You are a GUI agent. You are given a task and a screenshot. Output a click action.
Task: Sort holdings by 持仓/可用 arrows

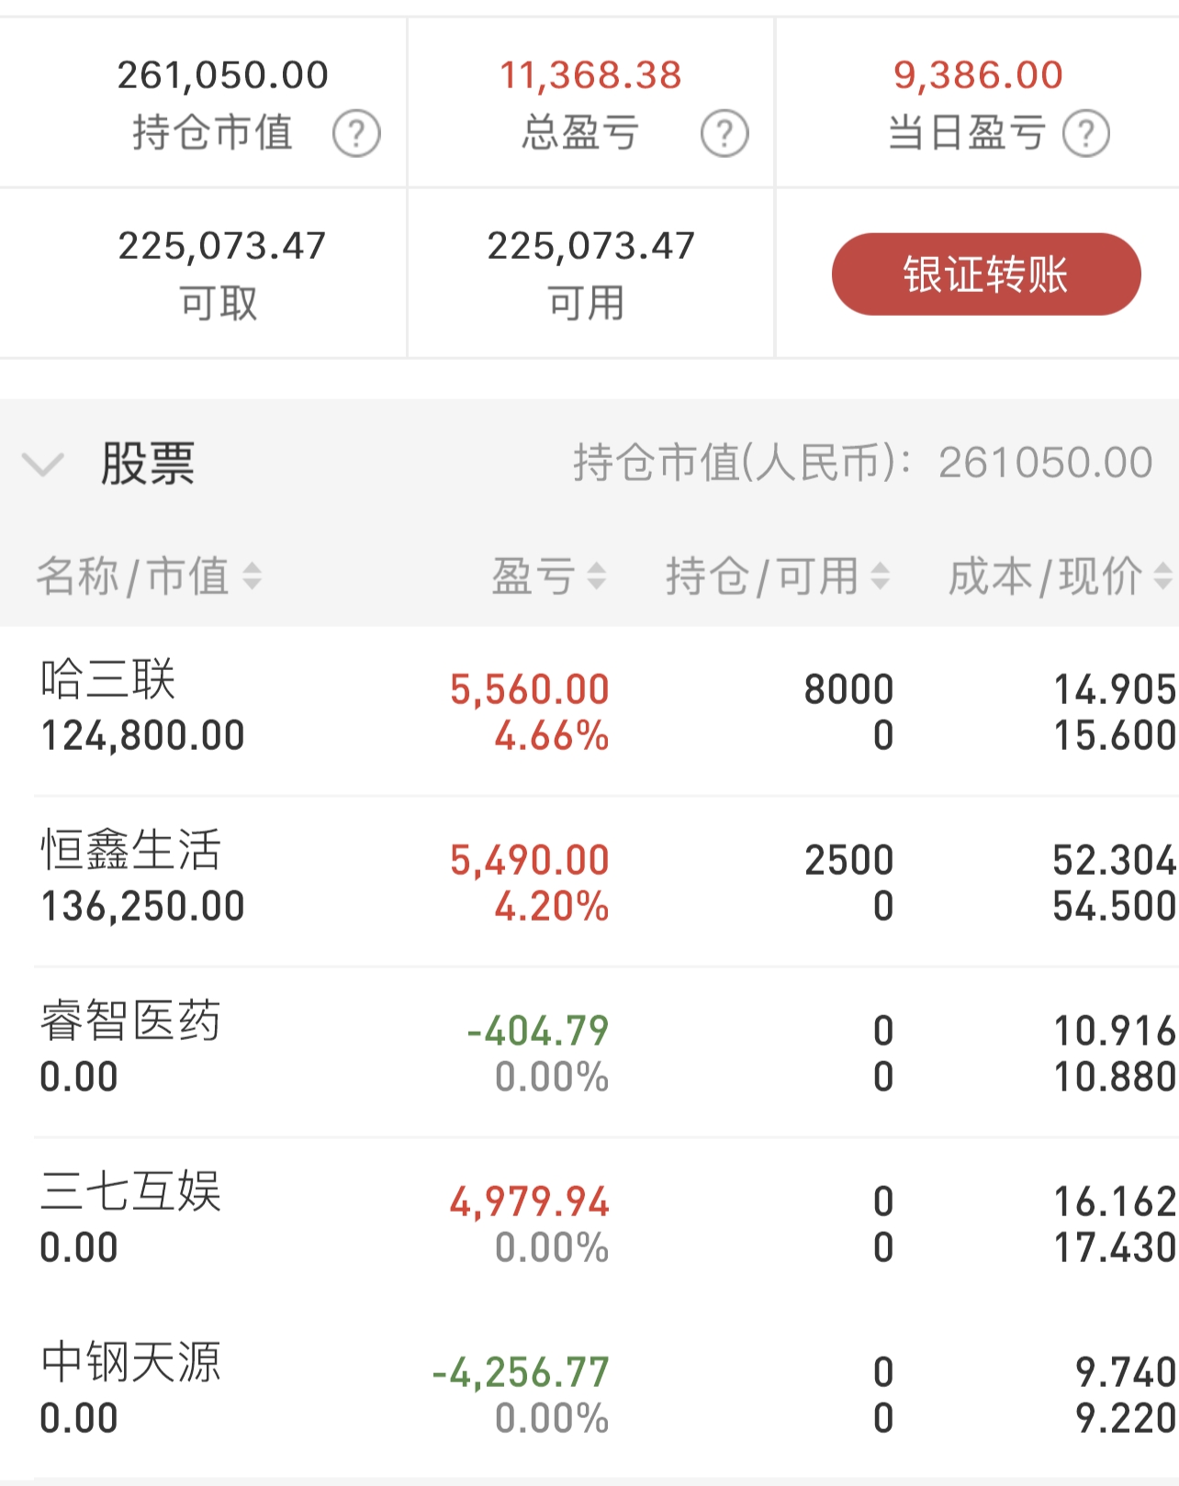(880, 576)
